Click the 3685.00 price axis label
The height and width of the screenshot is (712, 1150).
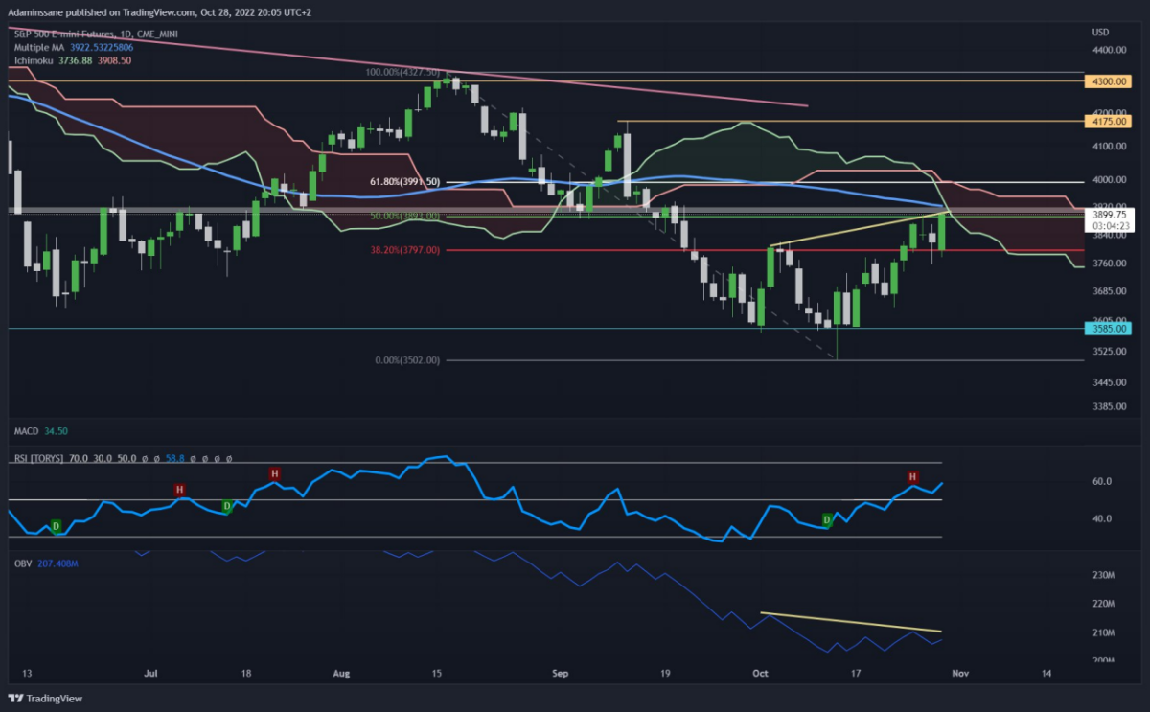tap(1109, 291)
